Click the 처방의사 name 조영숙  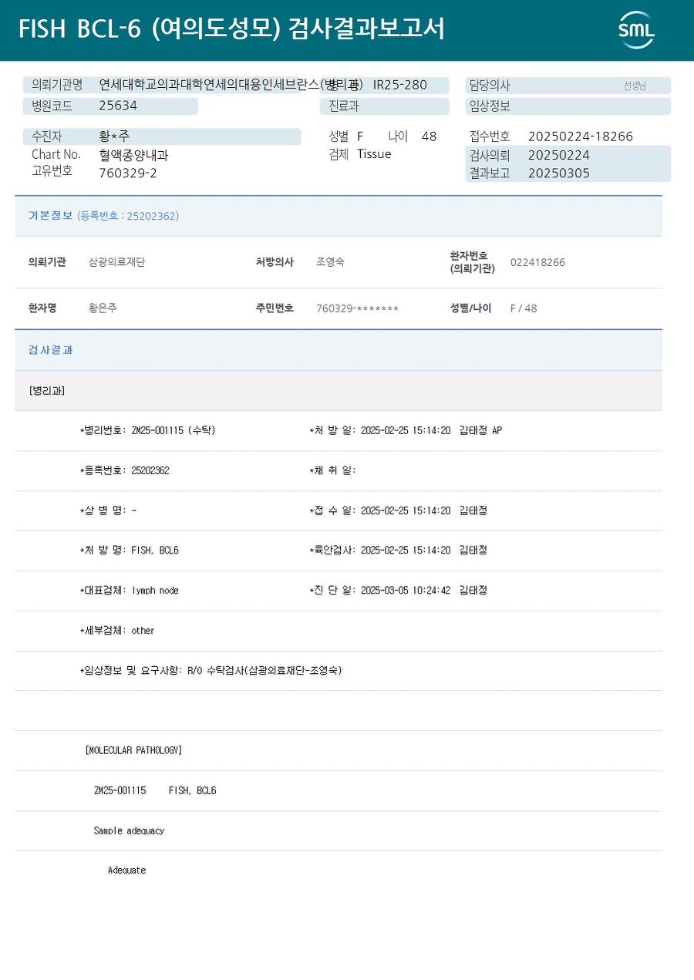pos(330,262)
